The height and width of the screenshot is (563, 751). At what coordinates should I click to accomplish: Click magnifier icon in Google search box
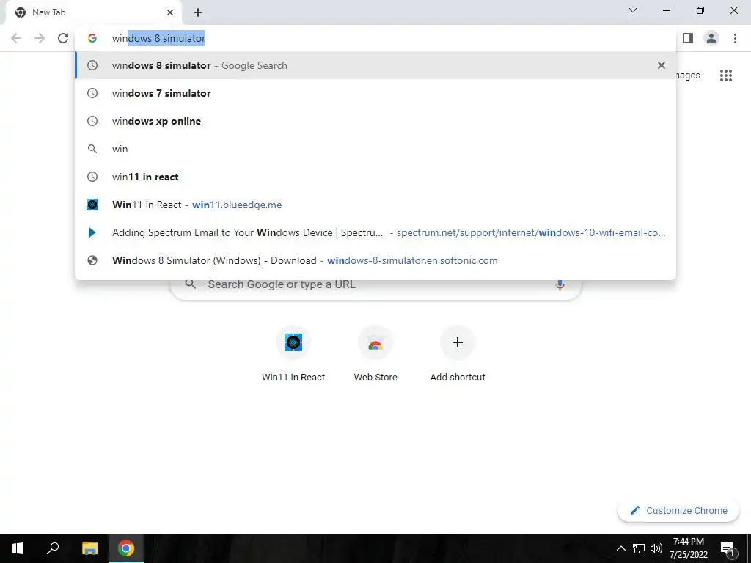(x=190, y=284)
